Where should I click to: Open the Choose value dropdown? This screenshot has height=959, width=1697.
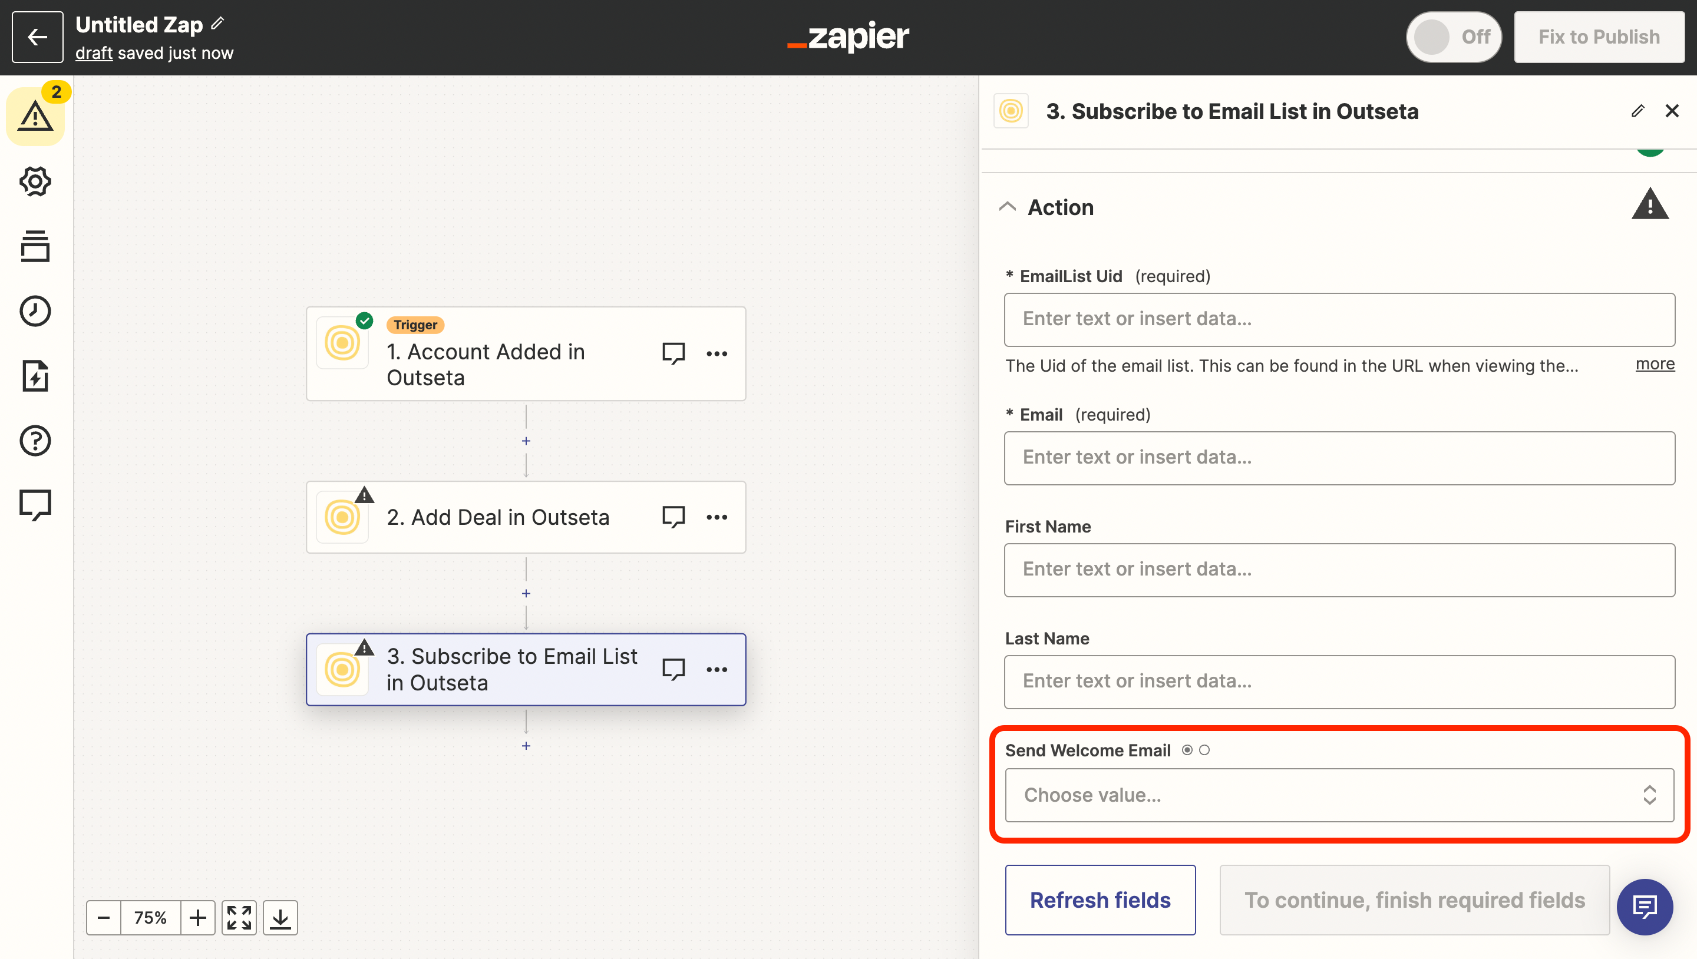click(1339, 795)
